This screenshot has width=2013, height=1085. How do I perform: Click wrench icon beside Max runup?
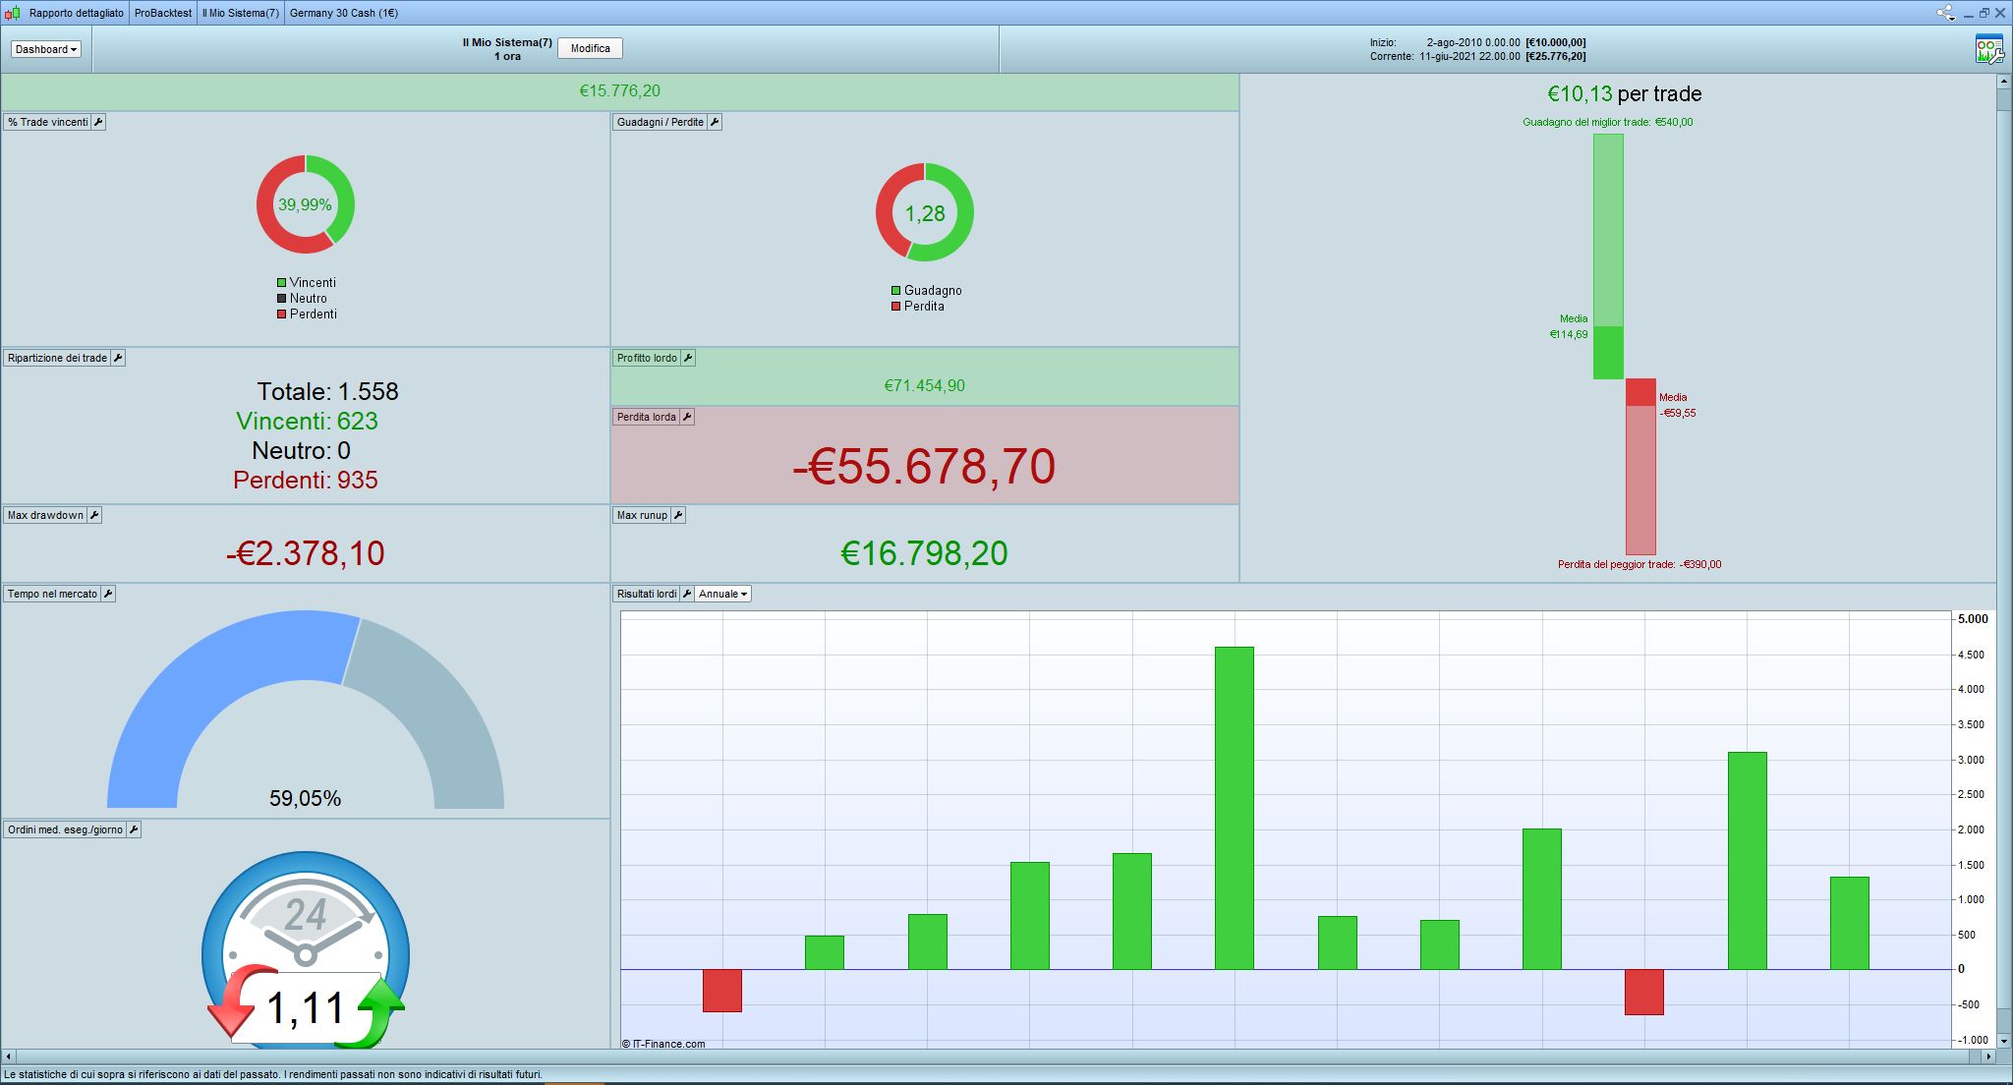pyautogui.click(x=678, y=515)
